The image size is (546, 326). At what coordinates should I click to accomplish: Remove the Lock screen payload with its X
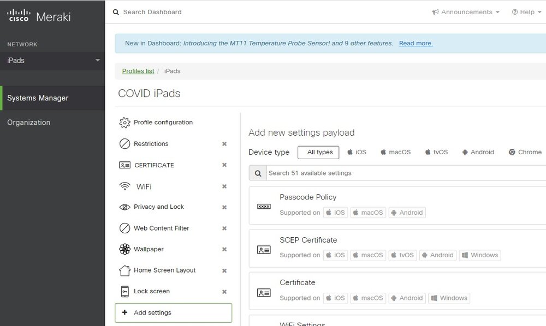coord(224,292)
